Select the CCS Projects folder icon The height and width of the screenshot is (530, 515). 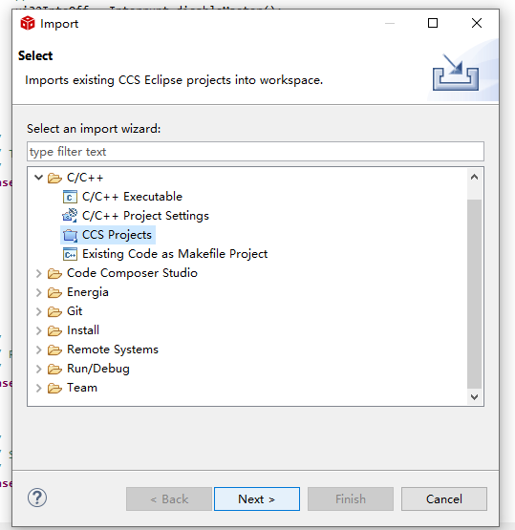[x=70, y=235]
